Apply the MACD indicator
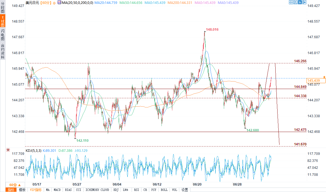The image size is (326, 192). click(x=57, y=190)
